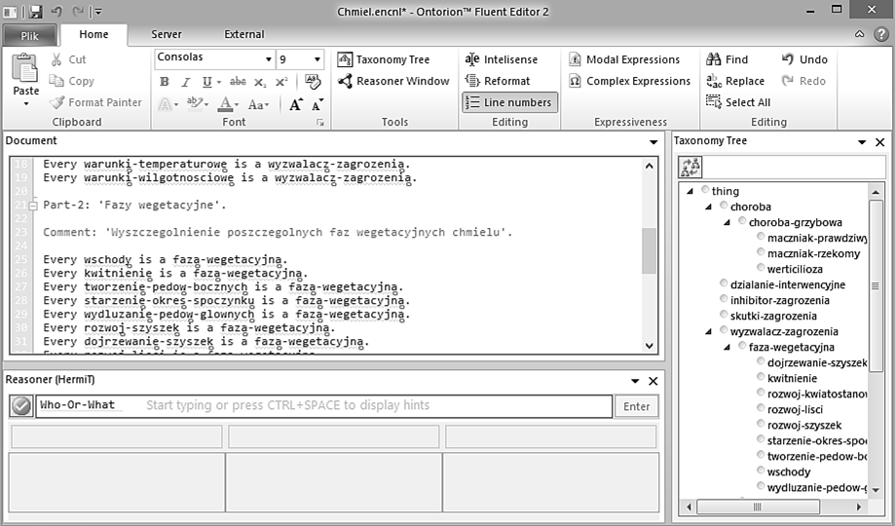Open Modal Expressions

[624, 59]
